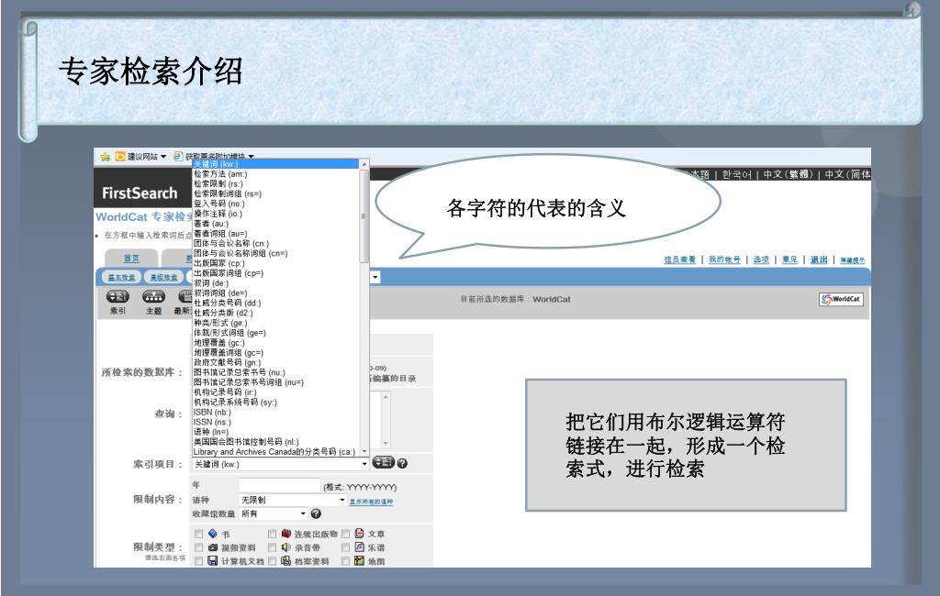Click the index list scrollbar down arrow
The width and height of the screenshot is (940, 596).
pos(364,452)
